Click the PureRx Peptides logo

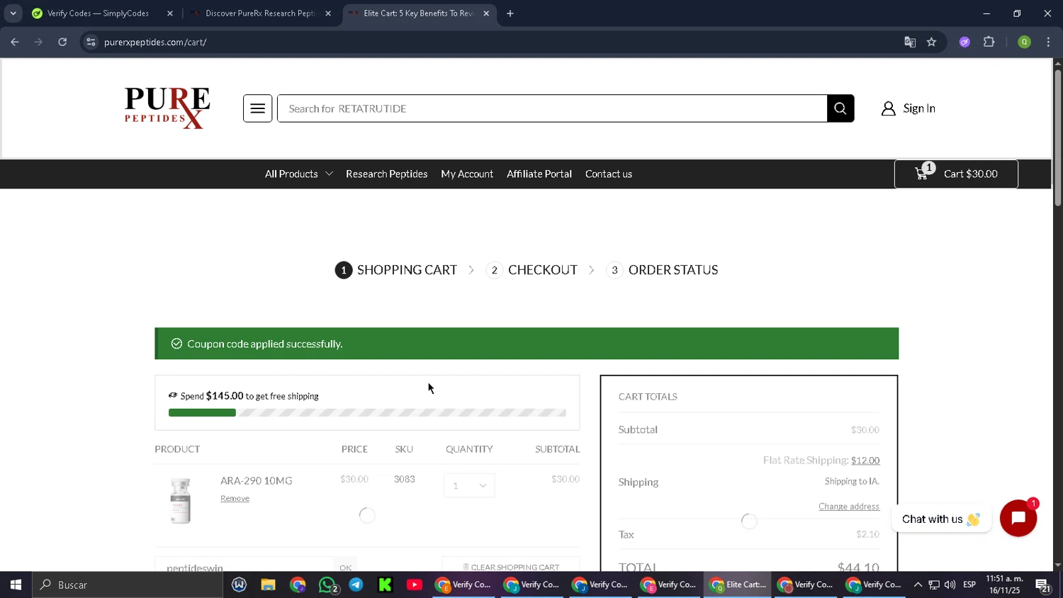coord(167,108)
